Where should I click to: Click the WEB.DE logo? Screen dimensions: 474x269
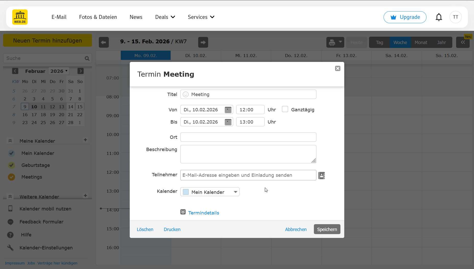20,17
